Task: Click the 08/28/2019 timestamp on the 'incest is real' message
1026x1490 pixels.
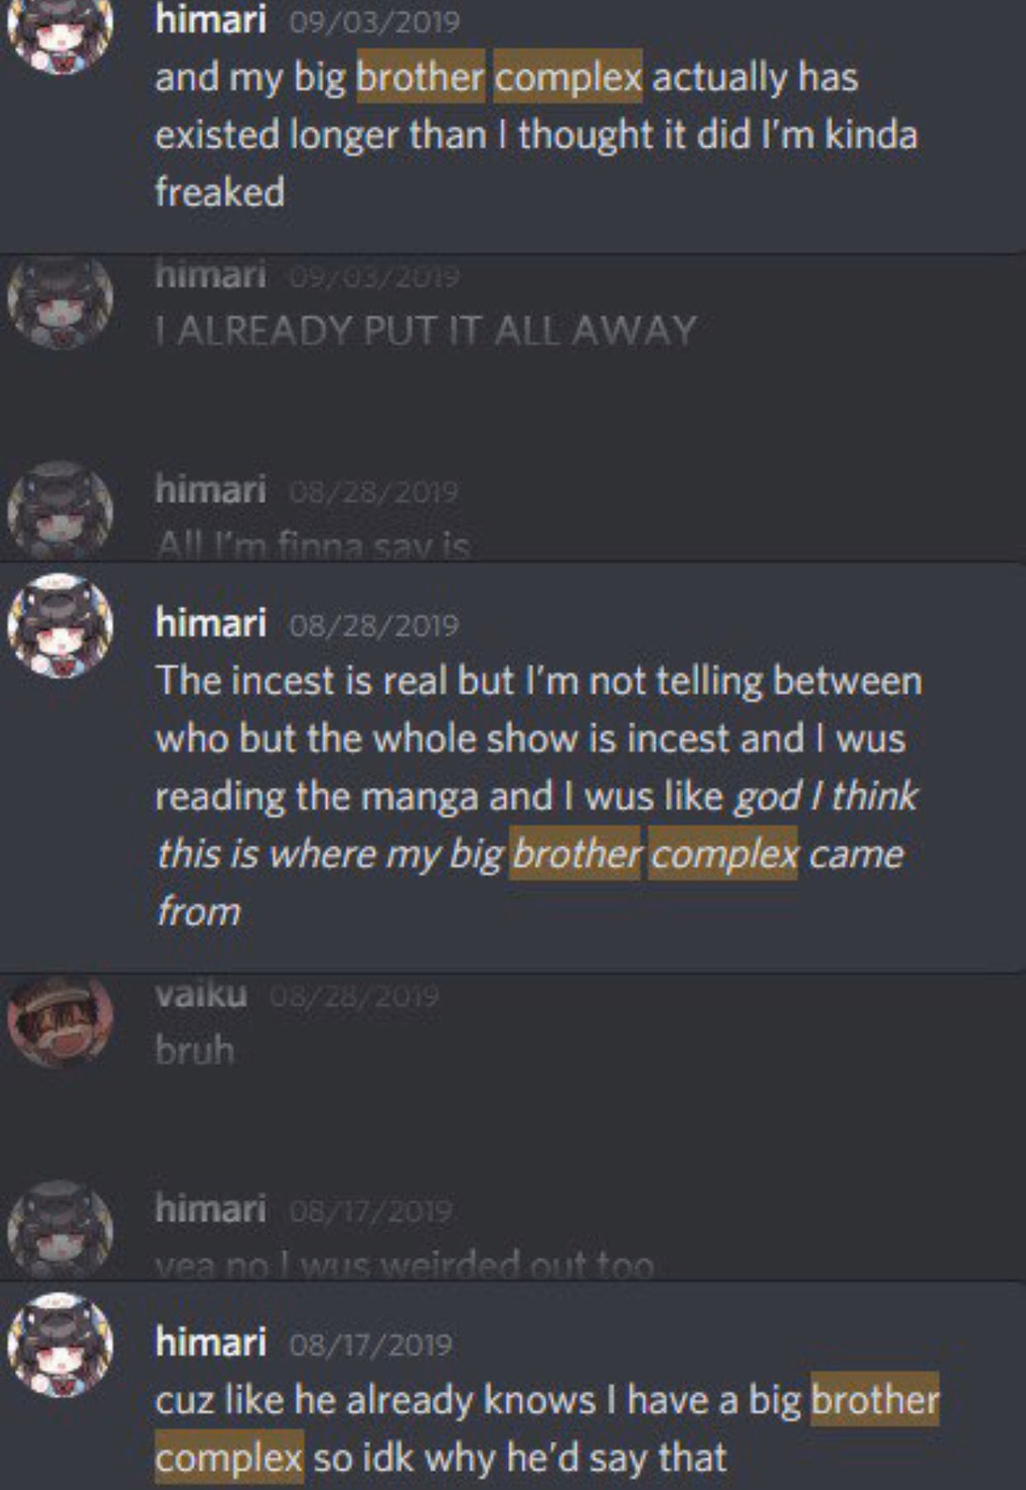Action: (374, 626)
